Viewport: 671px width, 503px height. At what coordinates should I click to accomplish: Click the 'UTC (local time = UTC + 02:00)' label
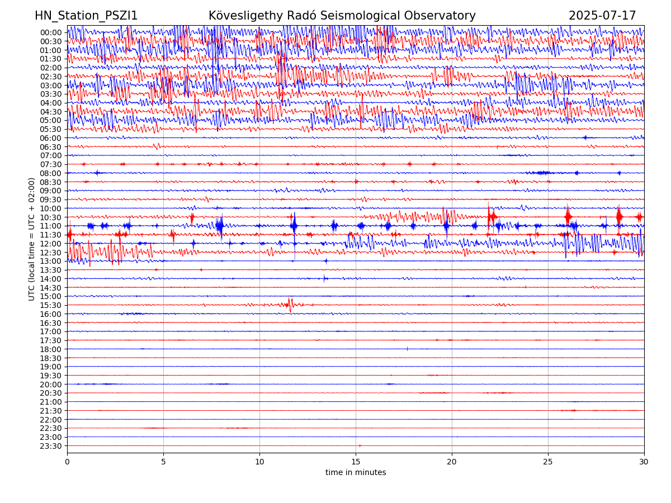click(x=32, y=239)
